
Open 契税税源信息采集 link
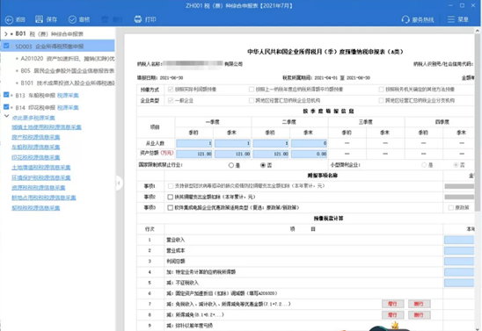[x=36, y=208]
